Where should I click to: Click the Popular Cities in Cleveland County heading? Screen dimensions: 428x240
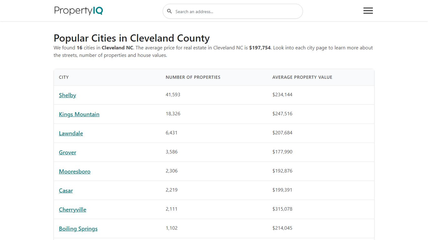132,38
